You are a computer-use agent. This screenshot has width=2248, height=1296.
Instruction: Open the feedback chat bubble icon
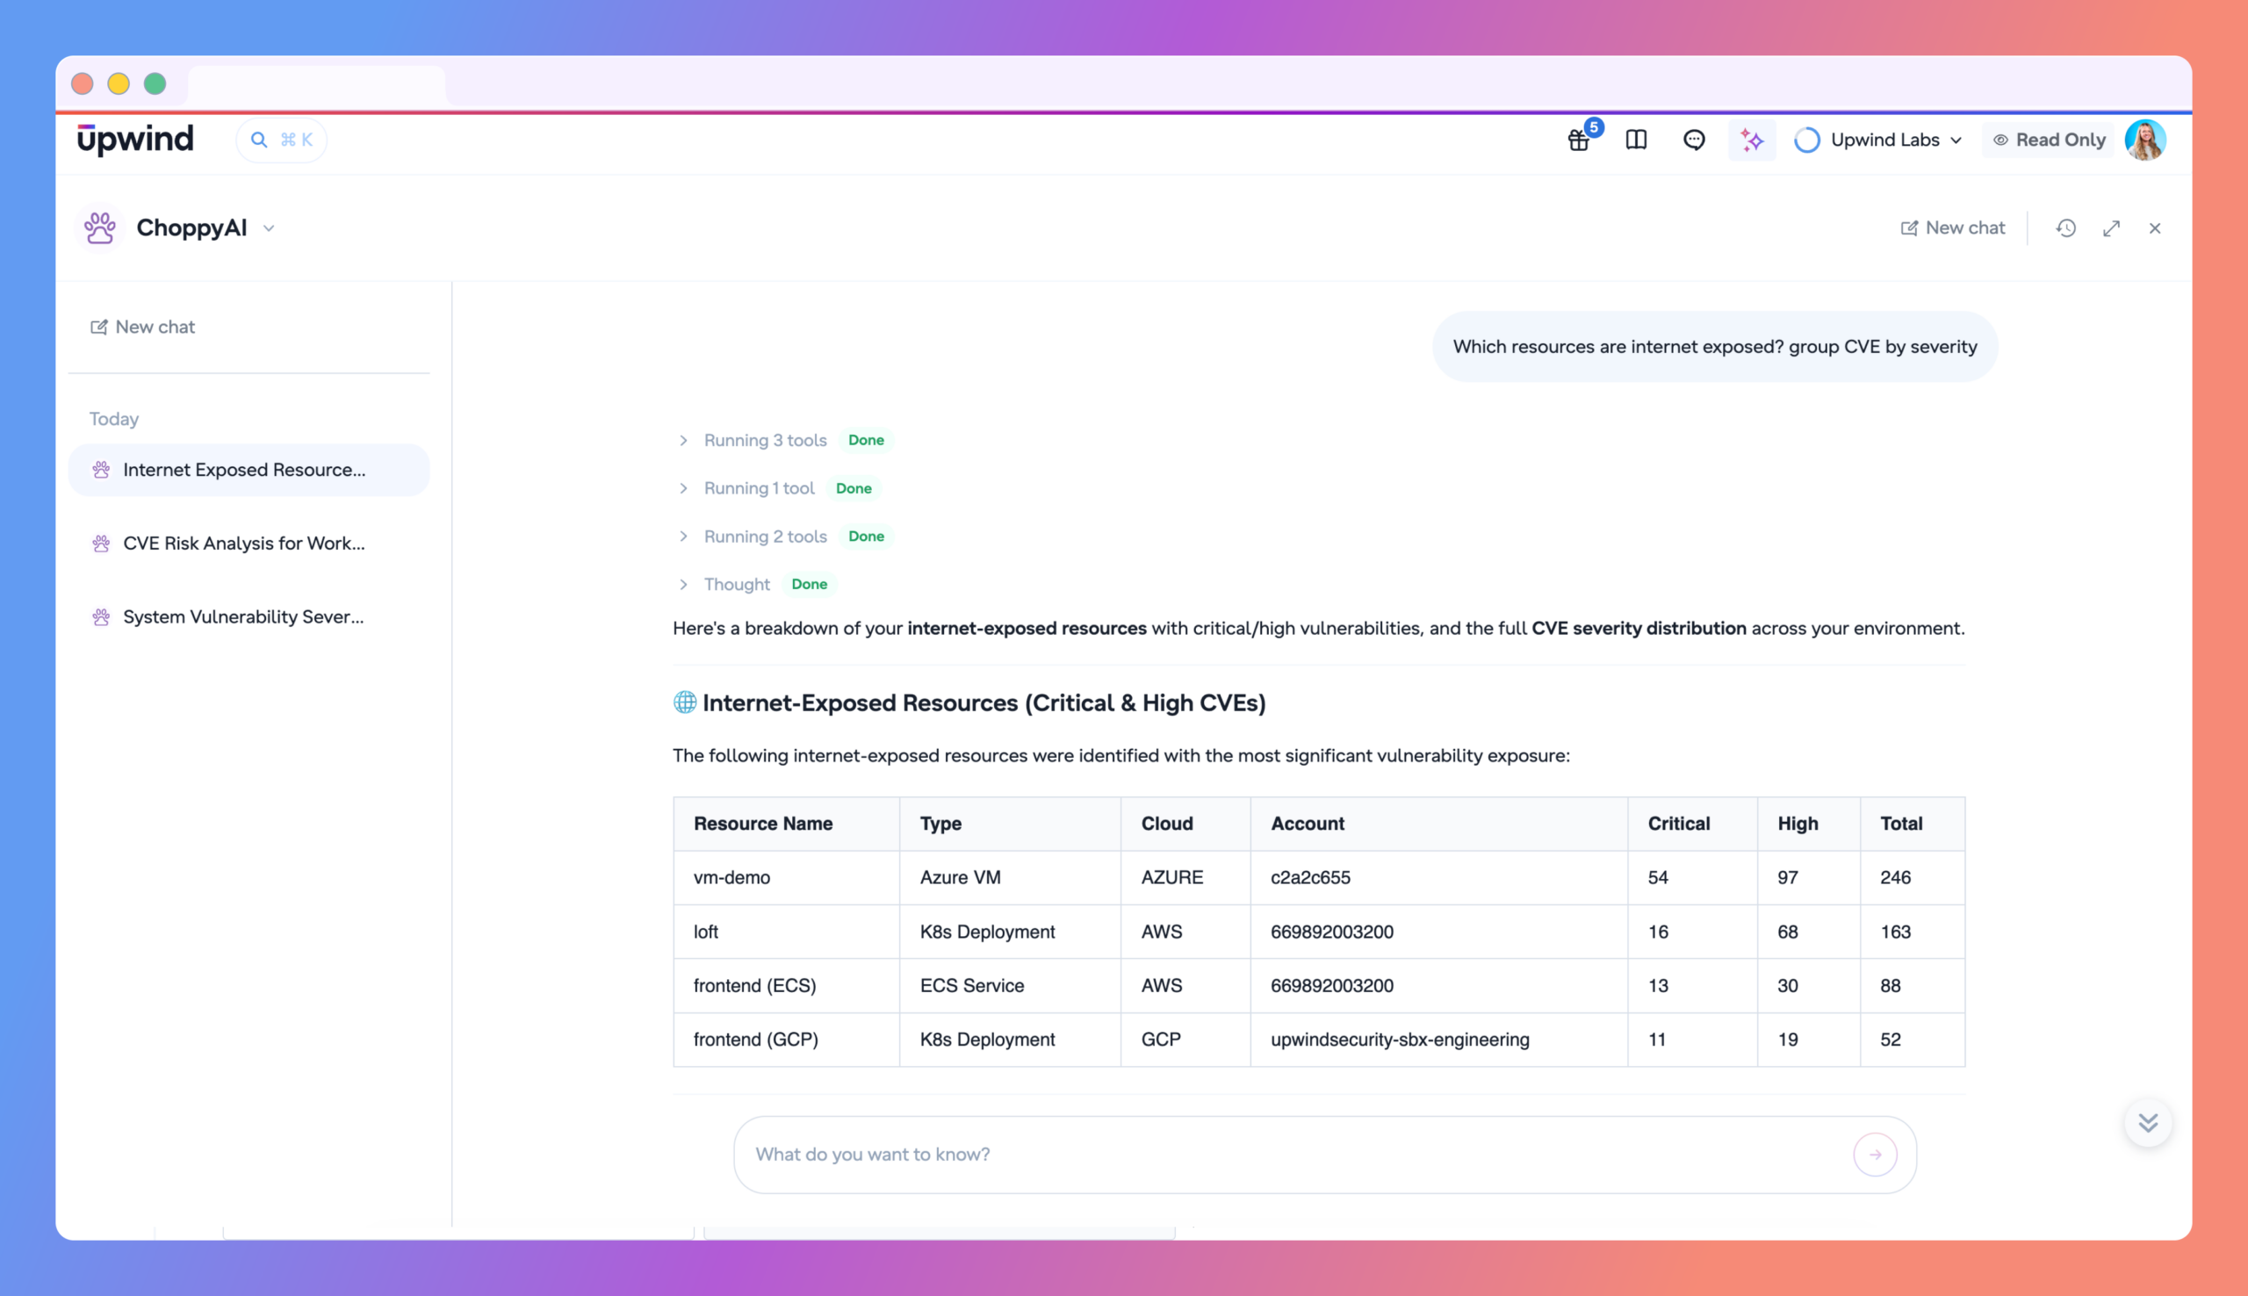1694,140
